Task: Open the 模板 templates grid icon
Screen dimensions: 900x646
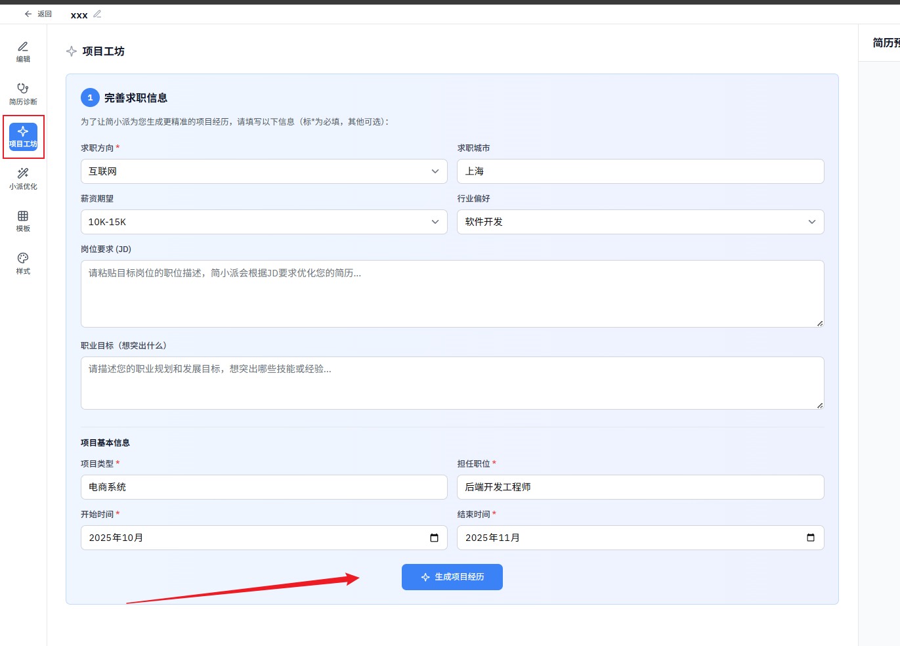Action: pos(23,221)
